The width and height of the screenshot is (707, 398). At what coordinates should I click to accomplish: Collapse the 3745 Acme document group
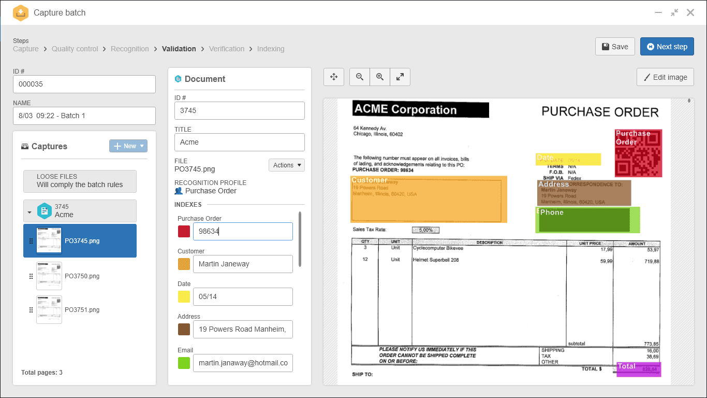click(x=30, y=212)
